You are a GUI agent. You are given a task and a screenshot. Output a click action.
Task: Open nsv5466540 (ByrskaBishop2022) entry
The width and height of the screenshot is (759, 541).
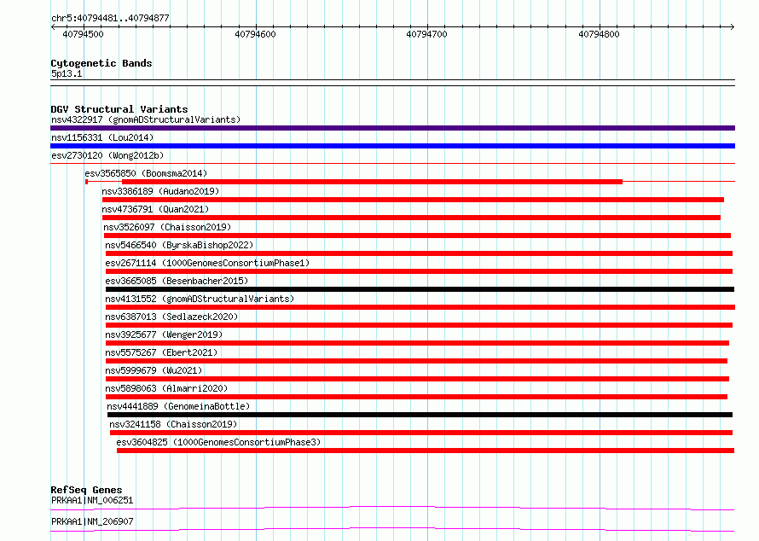179,245
